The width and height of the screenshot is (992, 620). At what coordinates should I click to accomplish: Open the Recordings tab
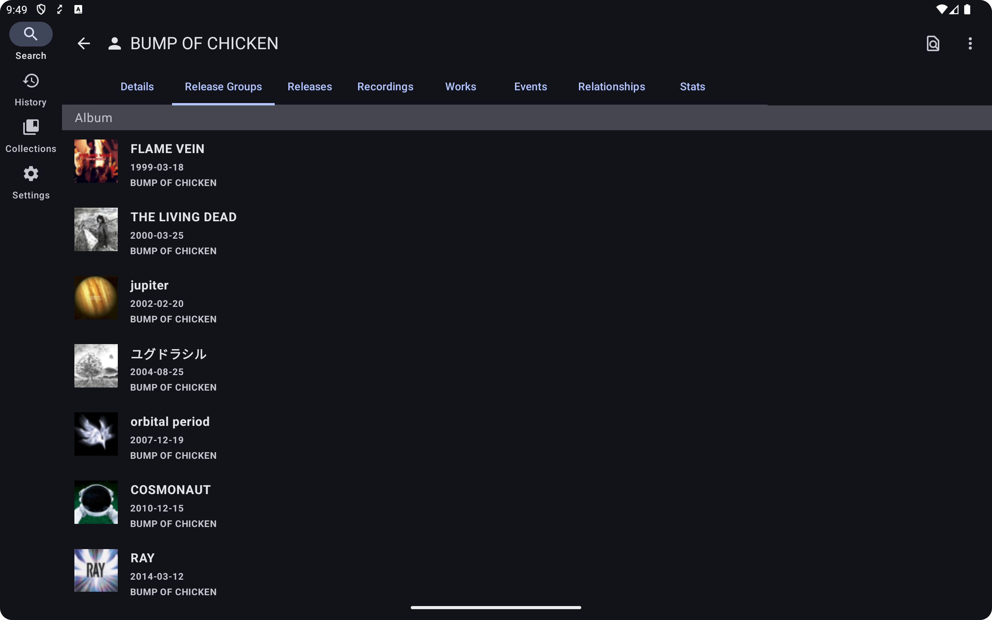coord(385,86)
